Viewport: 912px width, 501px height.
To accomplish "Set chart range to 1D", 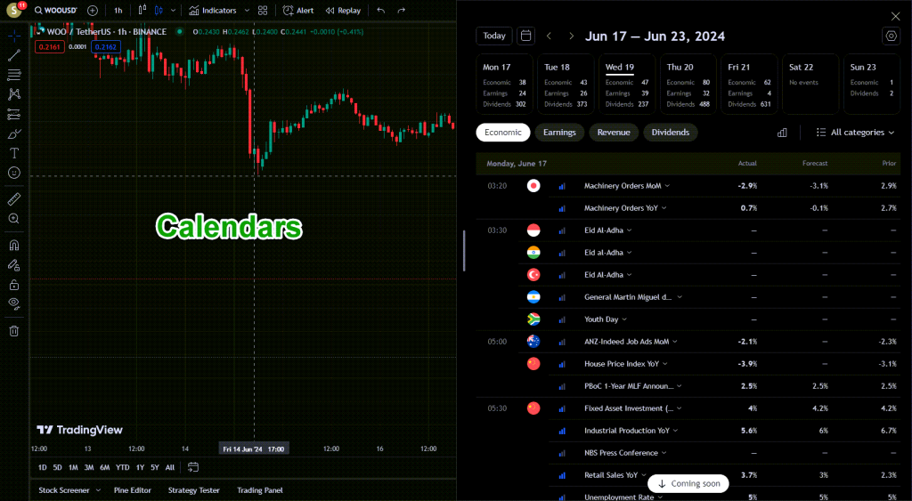I will coord(43,467).
